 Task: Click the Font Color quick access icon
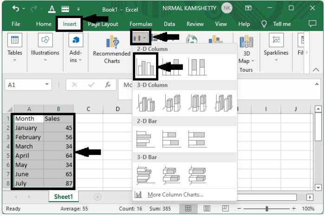click(x=52, y=9)
